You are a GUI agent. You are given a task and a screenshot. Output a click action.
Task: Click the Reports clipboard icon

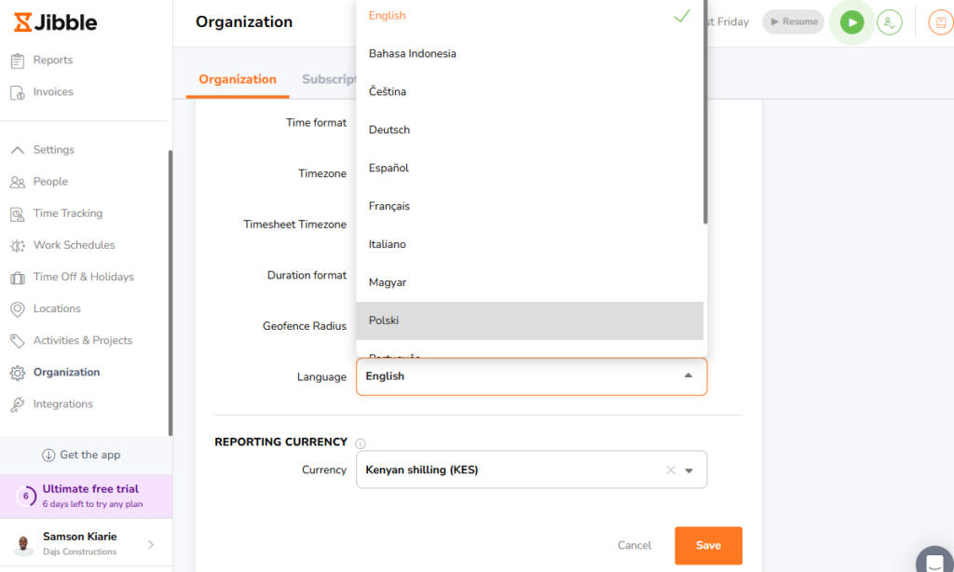coord(18,61)
